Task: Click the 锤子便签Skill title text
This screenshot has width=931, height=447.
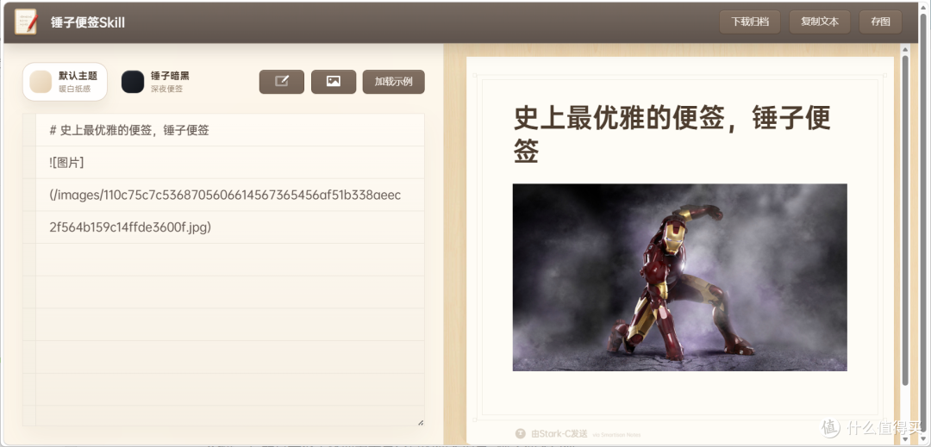Action: (88, 22)
